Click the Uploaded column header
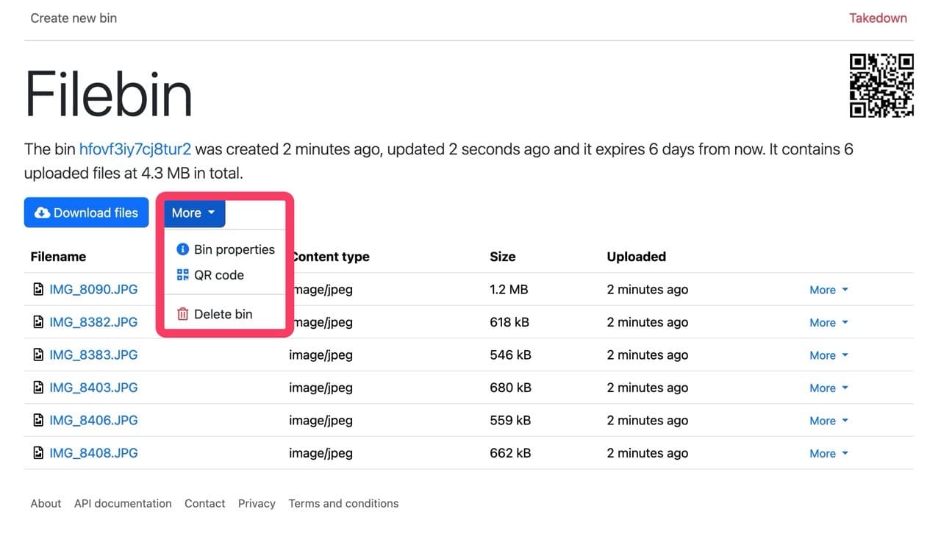The image size is (941, 559). pyautogui.click(x=637, y=257)
